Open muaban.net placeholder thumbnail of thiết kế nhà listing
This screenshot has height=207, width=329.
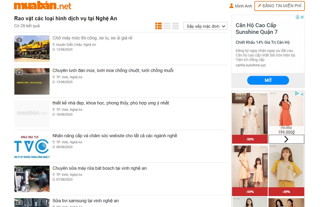(32, 114)
